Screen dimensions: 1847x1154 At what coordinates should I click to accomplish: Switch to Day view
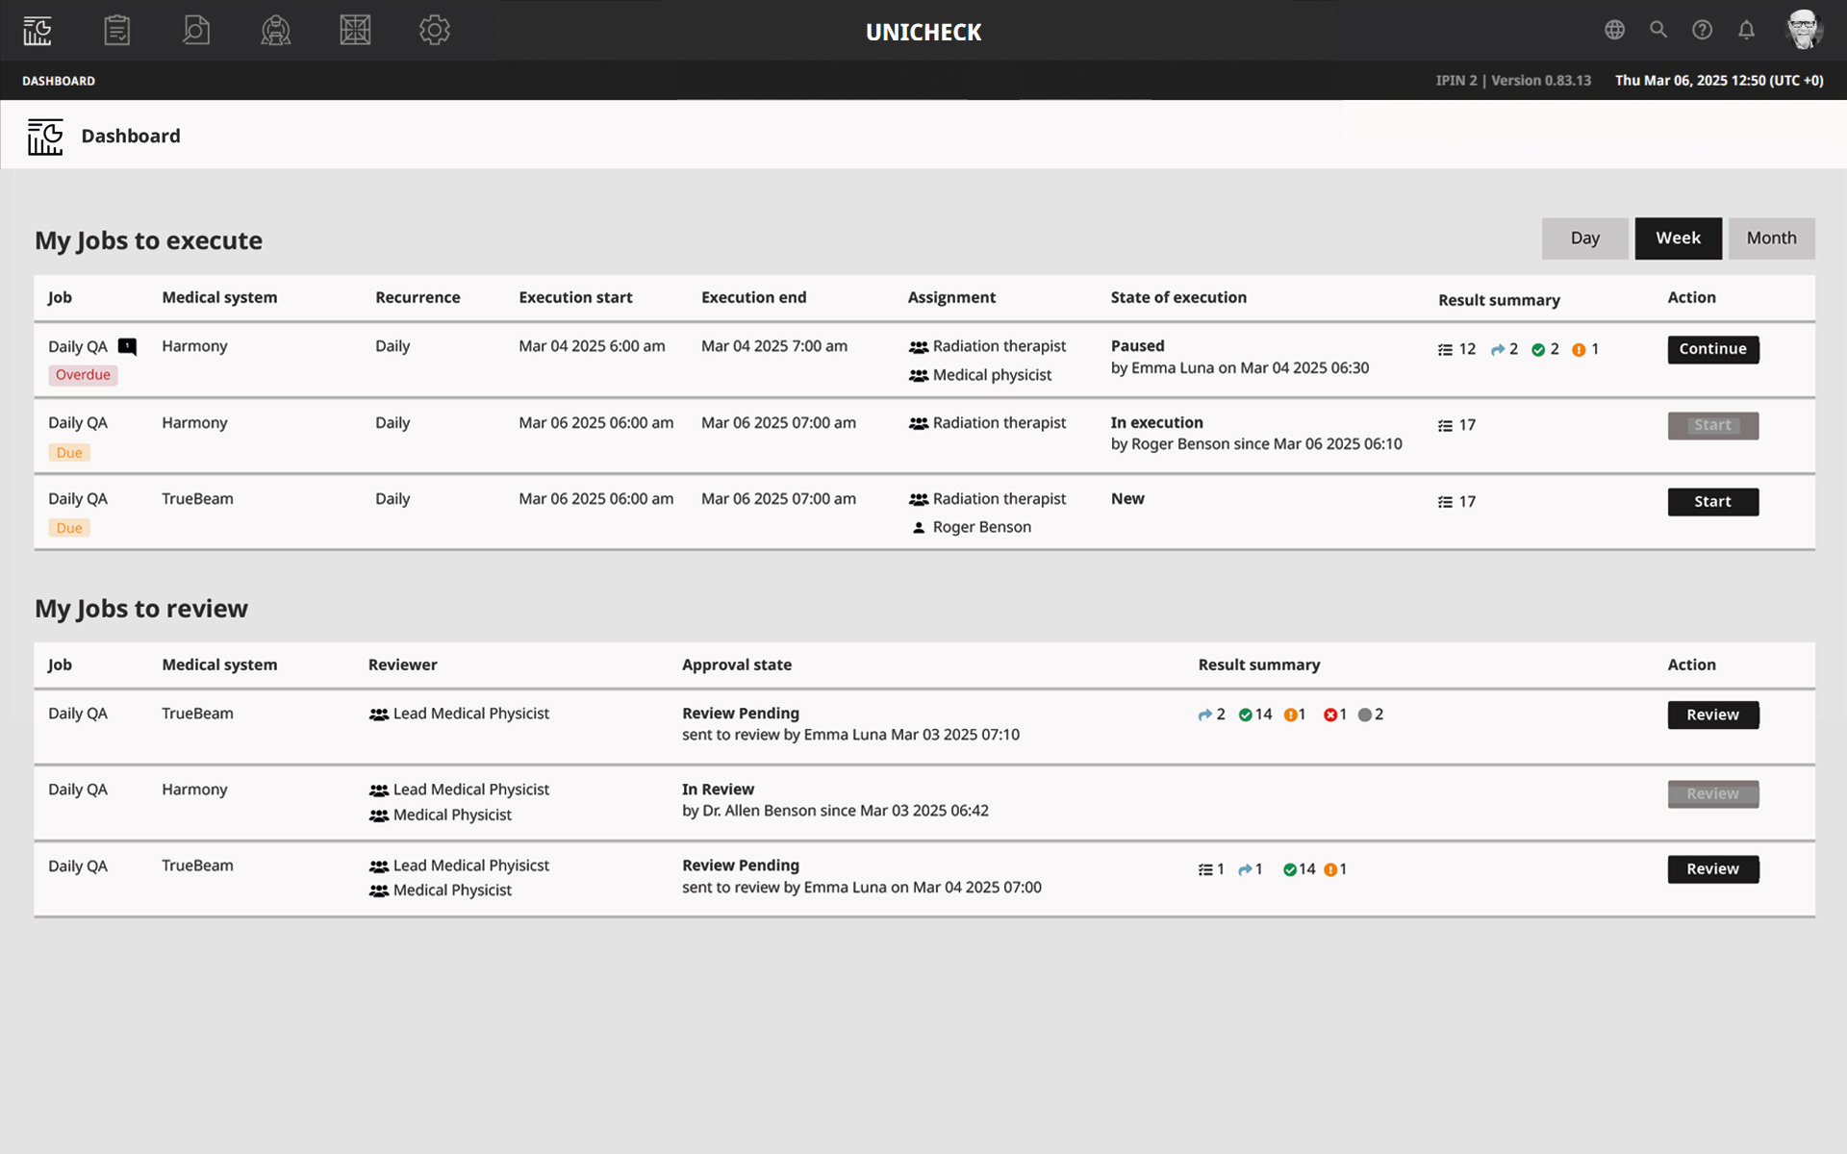point(1584,238)
